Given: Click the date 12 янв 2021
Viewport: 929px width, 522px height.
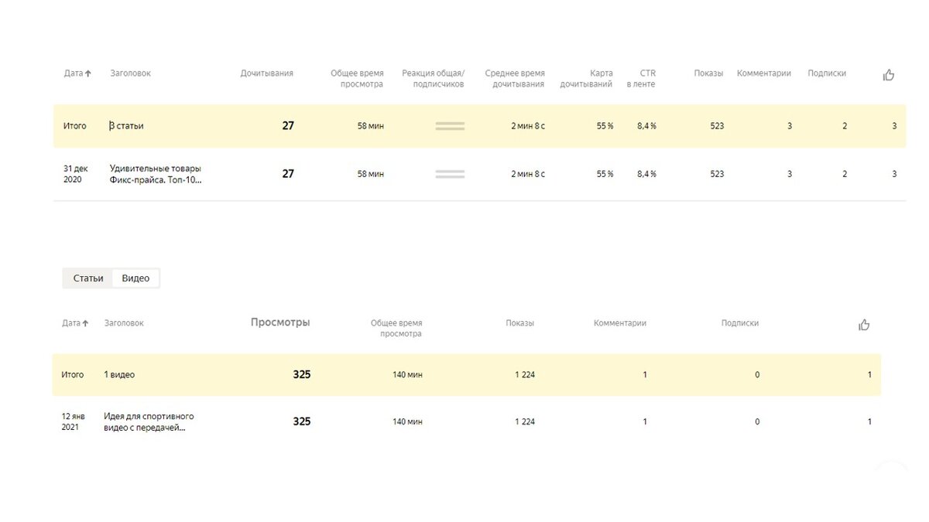Looking at the screenshot, I should tap(74, 421).
